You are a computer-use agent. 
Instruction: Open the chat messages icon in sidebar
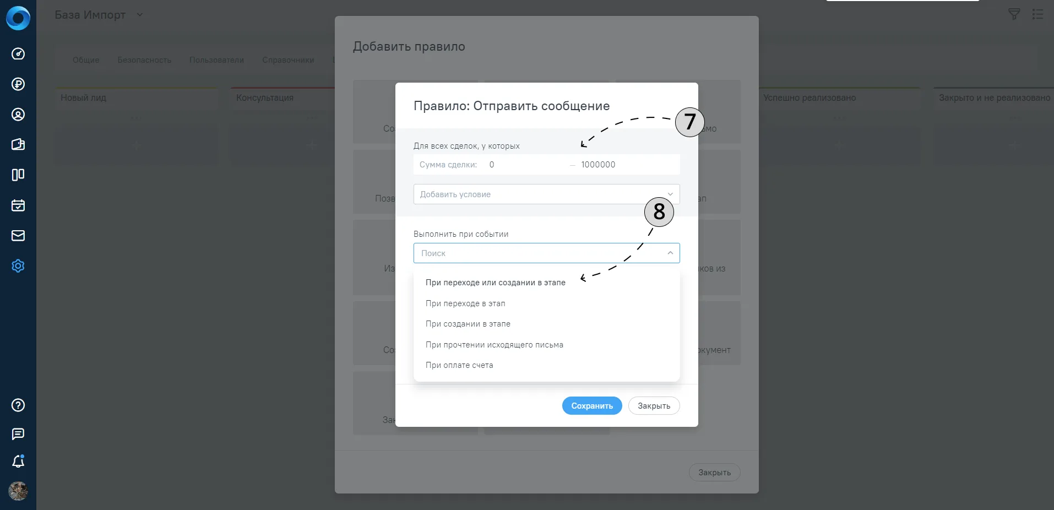[18, 434]
